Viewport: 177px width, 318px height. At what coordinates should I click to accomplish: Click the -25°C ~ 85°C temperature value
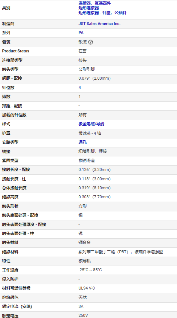tap(90, 270)
